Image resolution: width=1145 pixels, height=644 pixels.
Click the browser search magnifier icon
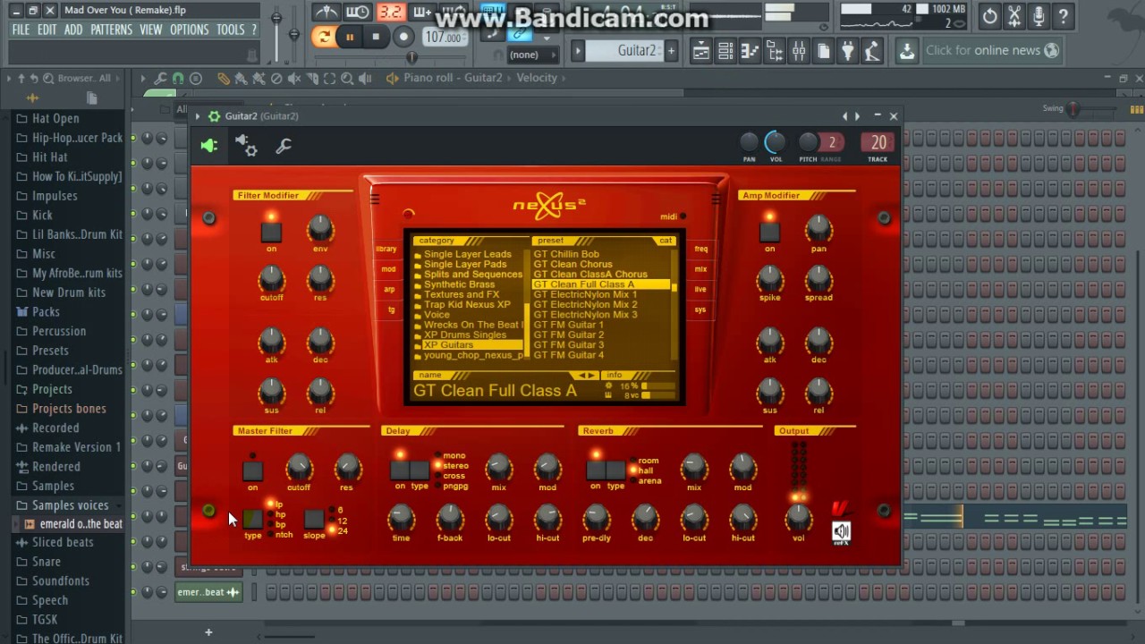[x=48, y=79]
